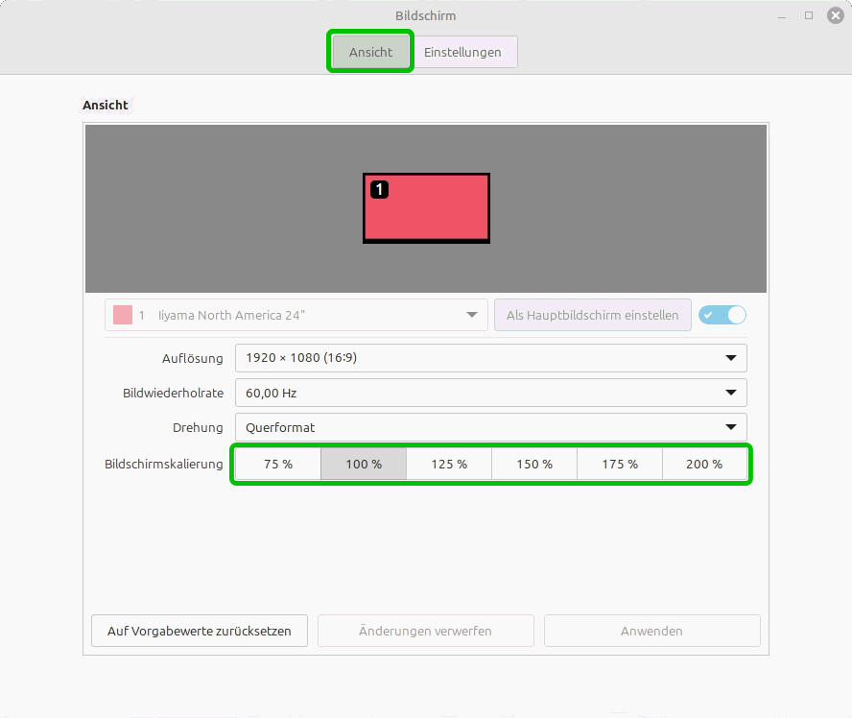Open the Drehung Querformat dropdown
Screen dimensions: 852x718
[490, 427]
